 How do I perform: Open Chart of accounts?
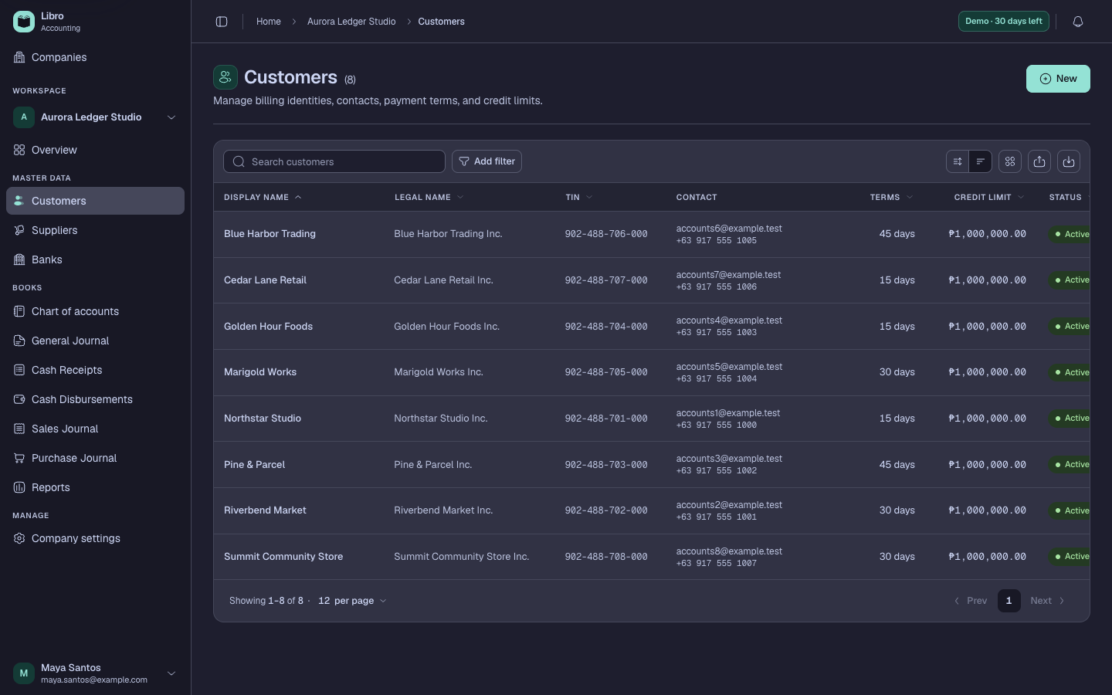click(96, 311)
